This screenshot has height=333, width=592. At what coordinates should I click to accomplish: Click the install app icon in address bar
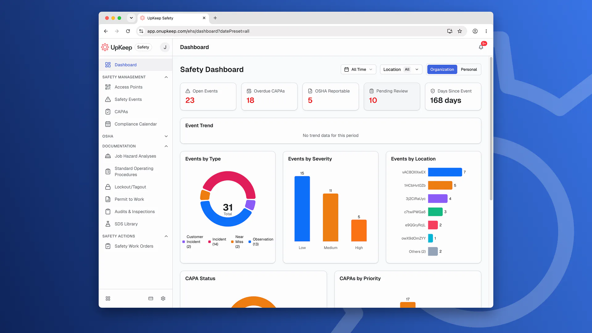[450, 31]
